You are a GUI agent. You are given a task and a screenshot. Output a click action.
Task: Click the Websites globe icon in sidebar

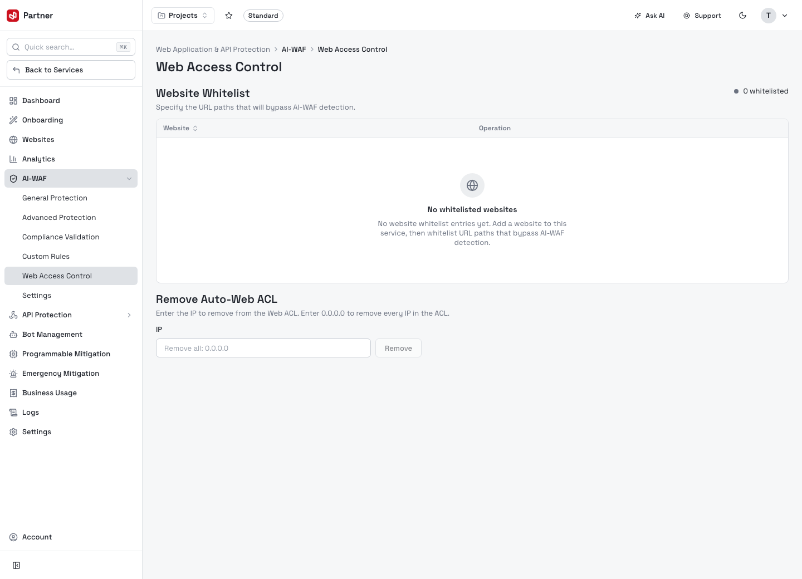point(13,140)
